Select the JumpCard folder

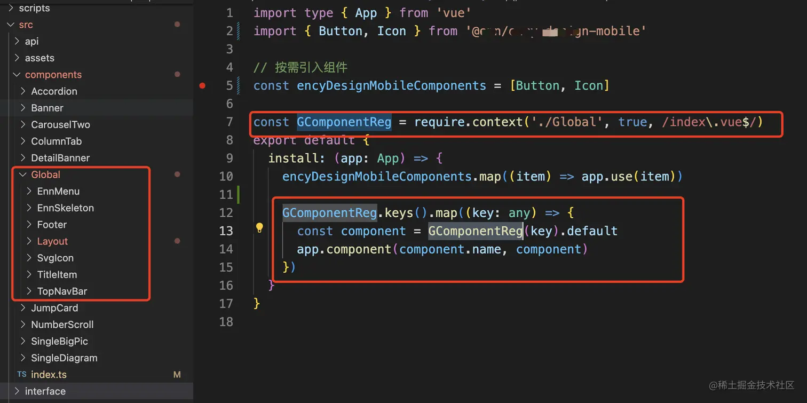point(54,308)
